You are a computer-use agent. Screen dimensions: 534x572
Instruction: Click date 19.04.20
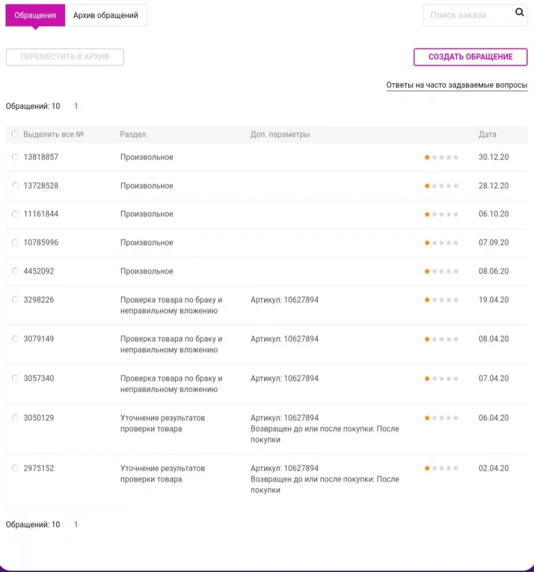tap(494, 300)
